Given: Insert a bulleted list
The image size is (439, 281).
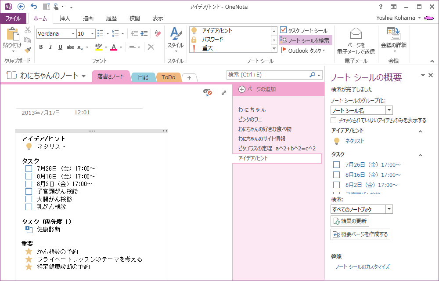Looking at the screenshot, I should click(x=101, y=33).
